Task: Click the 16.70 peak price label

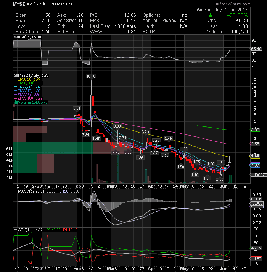Action: [x=91, y=76]
